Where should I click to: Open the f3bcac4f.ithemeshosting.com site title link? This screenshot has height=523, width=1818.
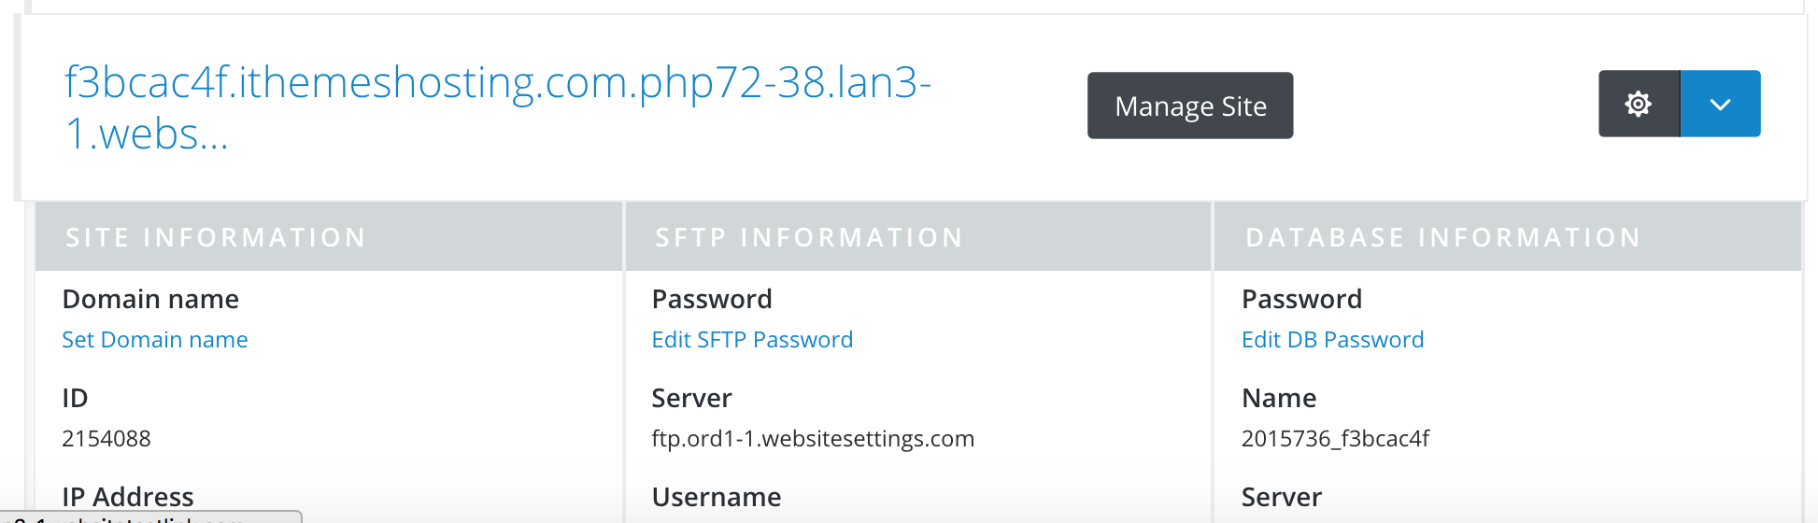(498, 107)
